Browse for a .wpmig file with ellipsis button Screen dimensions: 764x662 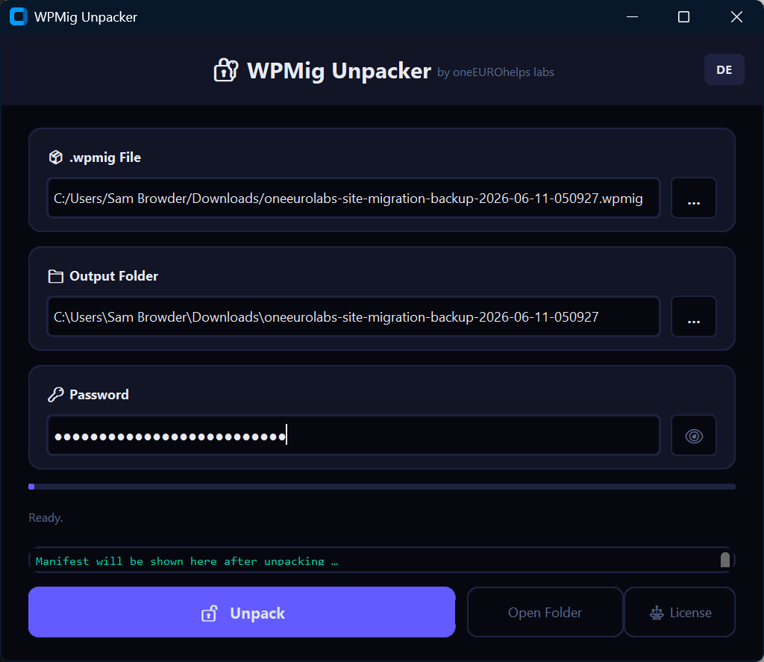(x=694, y=198)
